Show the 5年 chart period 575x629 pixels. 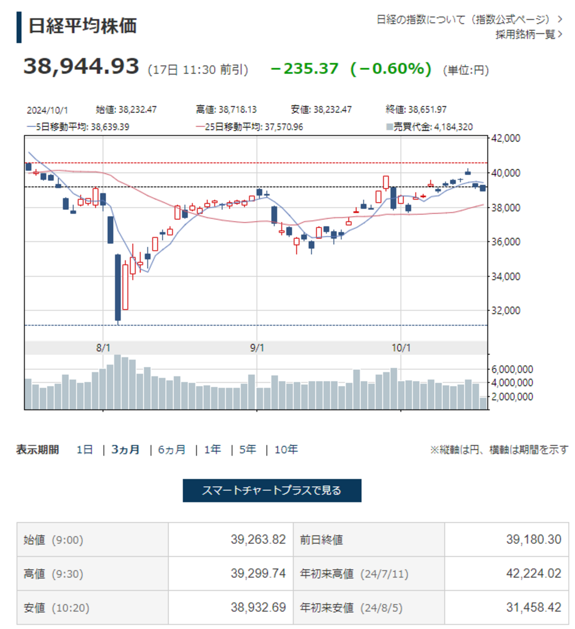point(248,450)
